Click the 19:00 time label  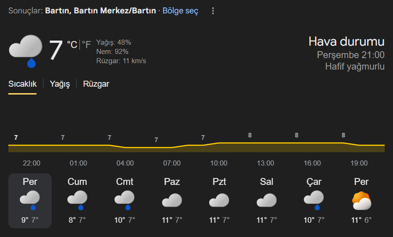pyautogui.click(x=359, y=163)
